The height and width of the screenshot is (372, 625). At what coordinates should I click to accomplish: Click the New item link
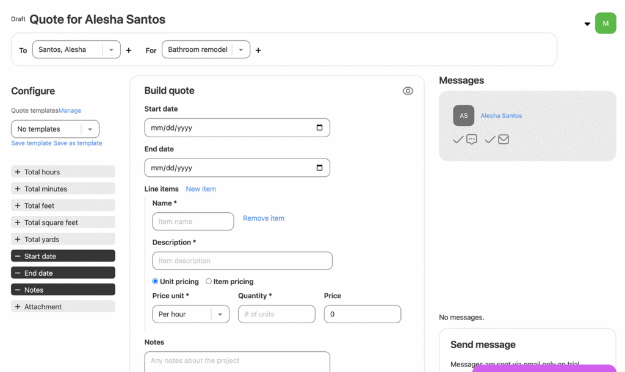201,189
